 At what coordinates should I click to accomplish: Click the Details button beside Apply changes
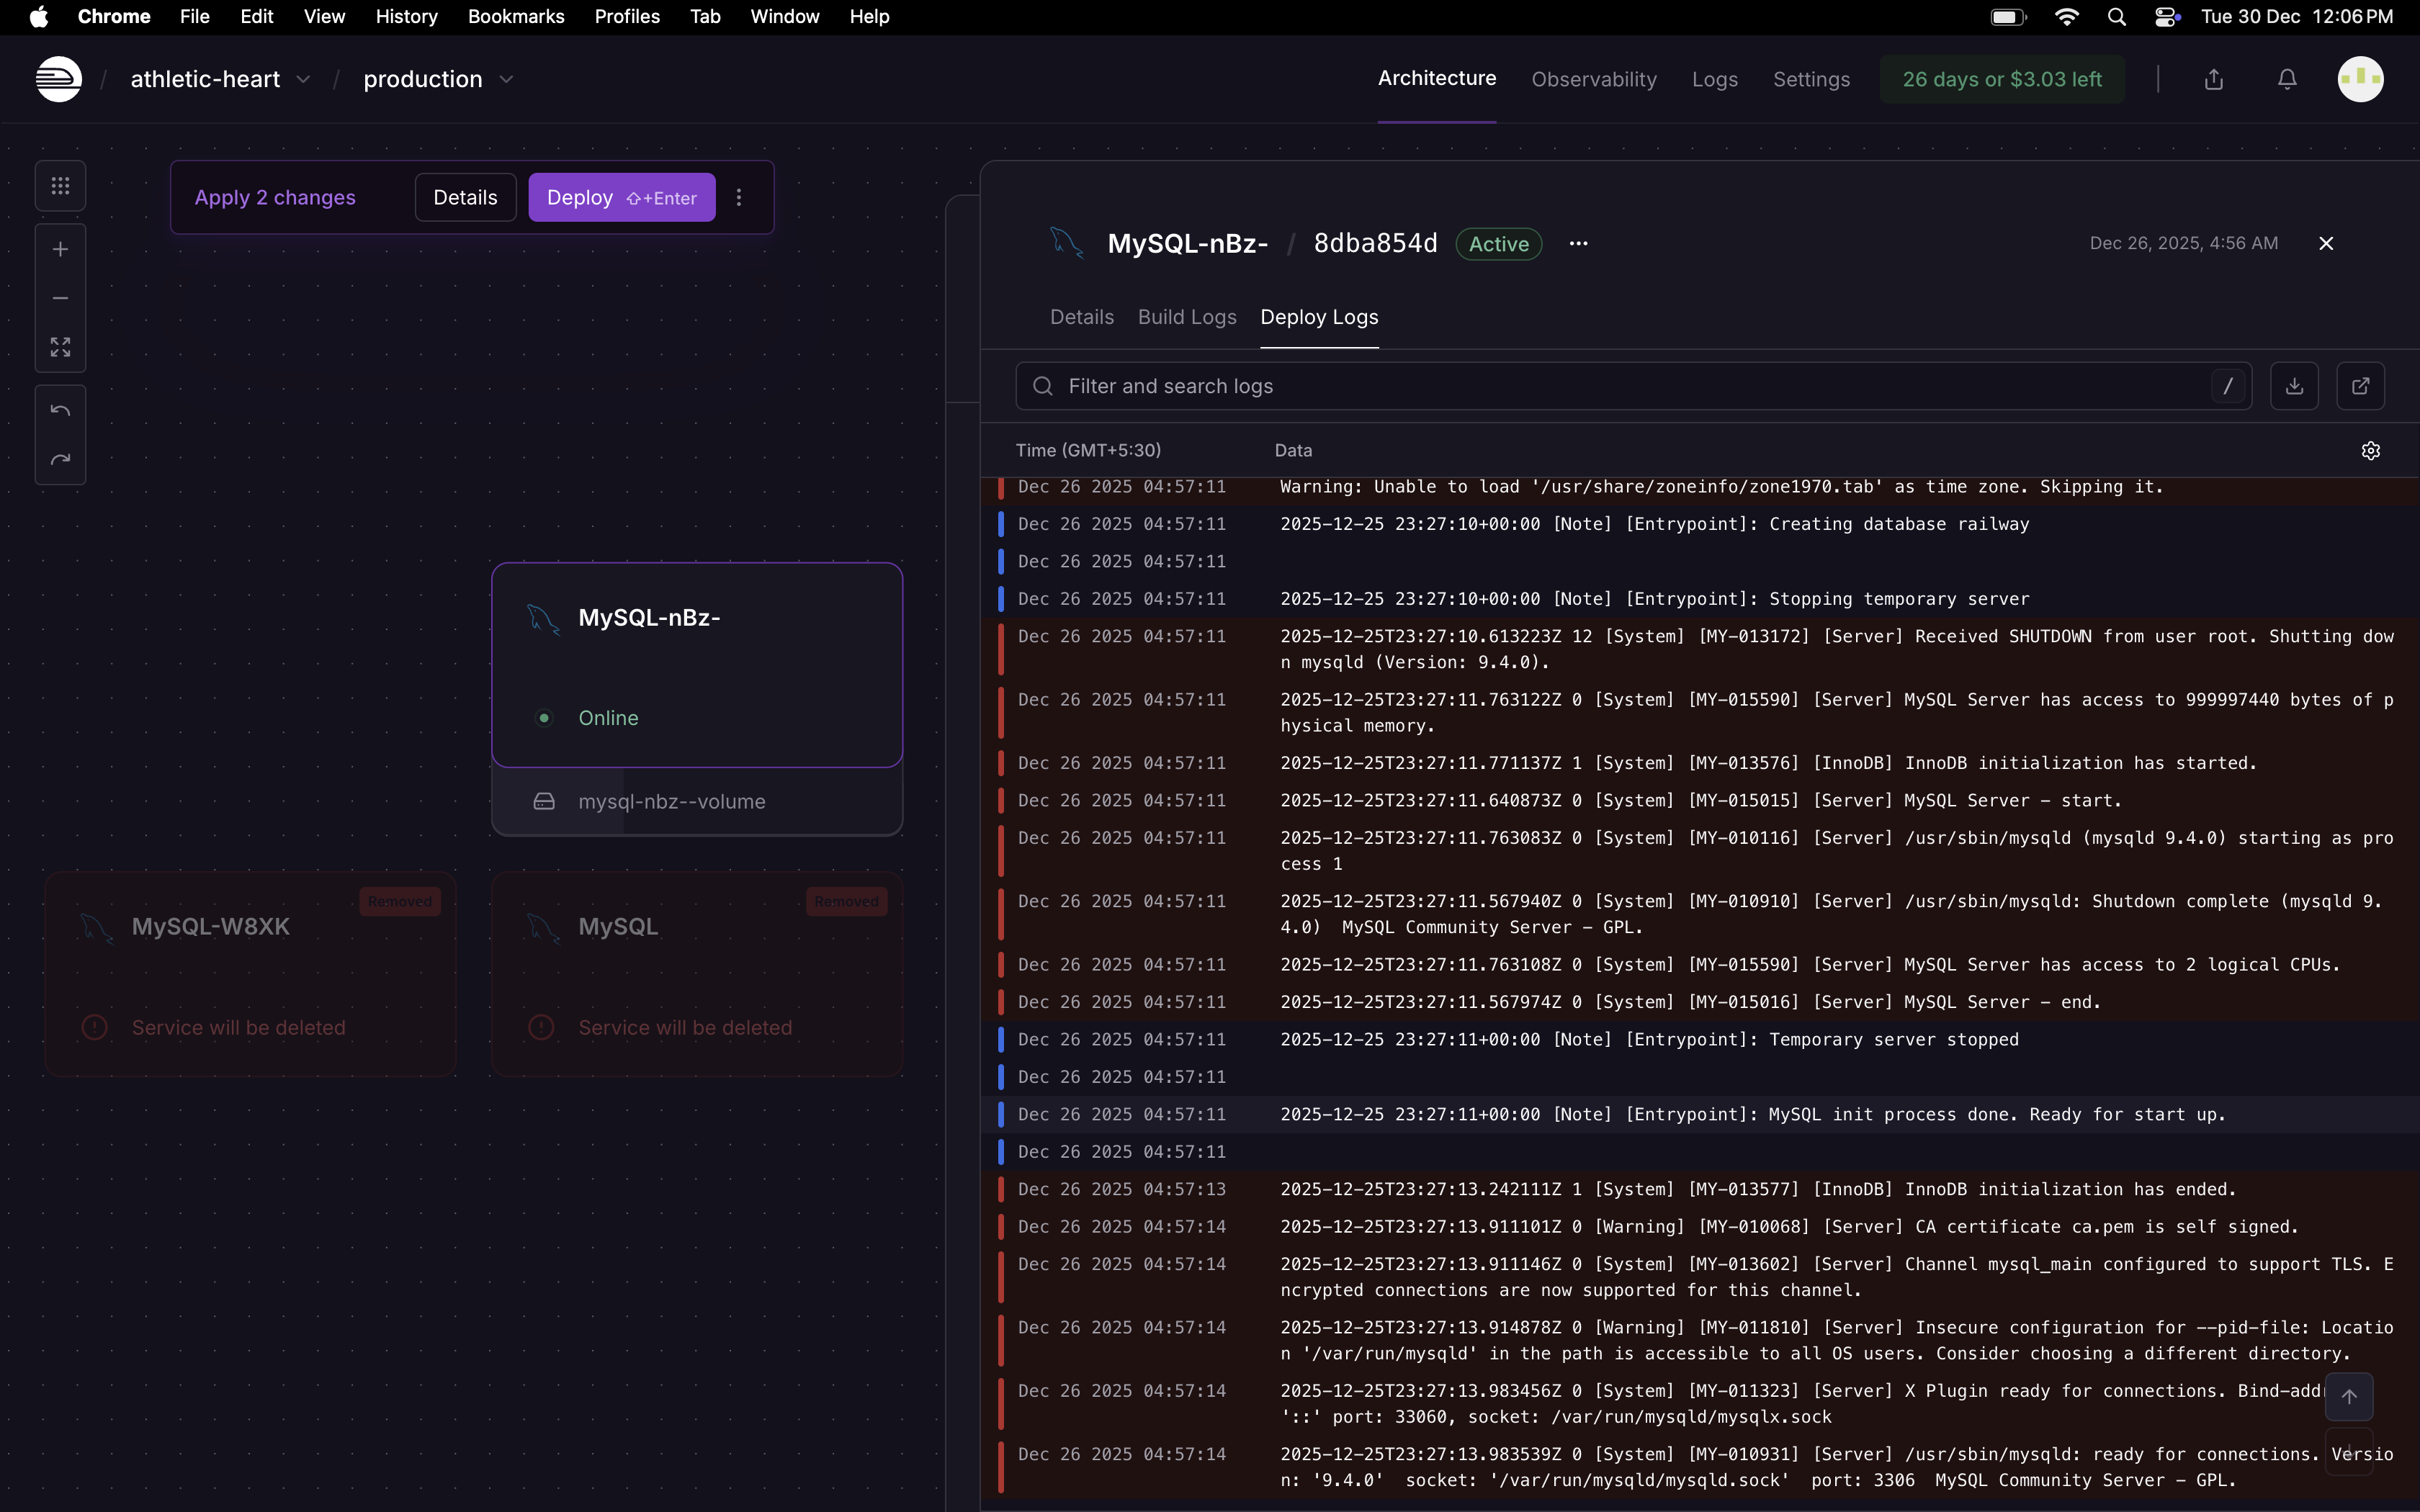click(465, 197)
